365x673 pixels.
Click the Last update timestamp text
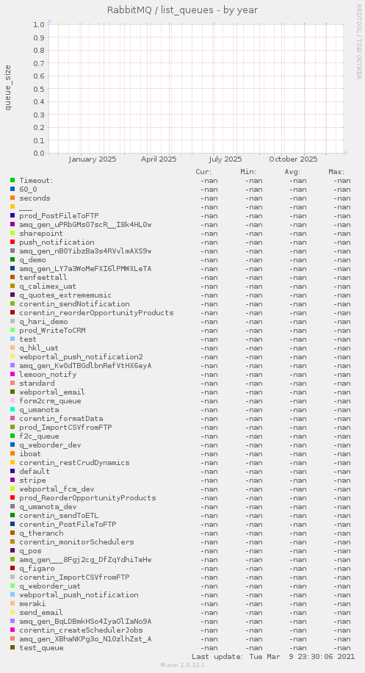click(273, 656)
